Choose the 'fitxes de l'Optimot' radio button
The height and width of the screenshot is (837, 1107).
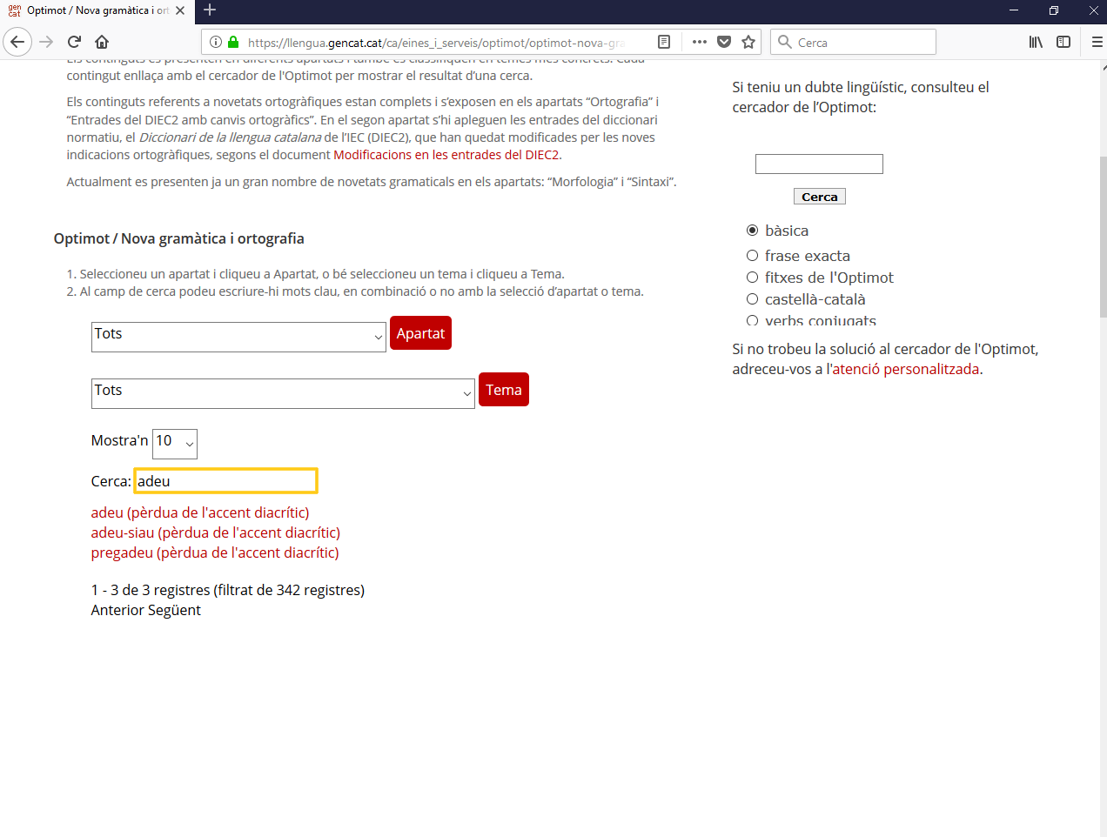pyautogui.click(x=753, y=278)
